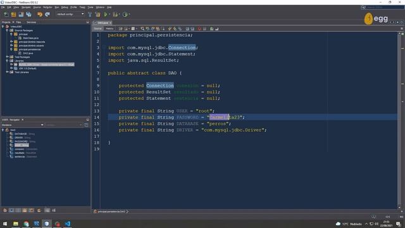
Task: Click the last editor toolbar icon, right of the green one
Action: pos(216,28)
